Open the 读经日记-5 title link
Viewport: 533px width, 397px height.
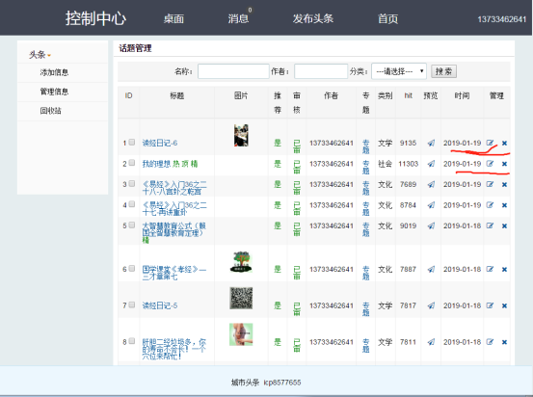[160, 305]
